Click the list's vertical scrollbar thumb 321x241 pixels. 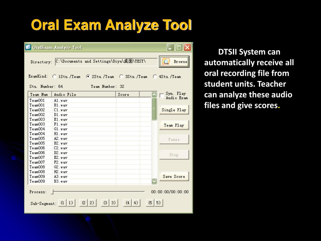pyautogui.click(x=154, y=109)
